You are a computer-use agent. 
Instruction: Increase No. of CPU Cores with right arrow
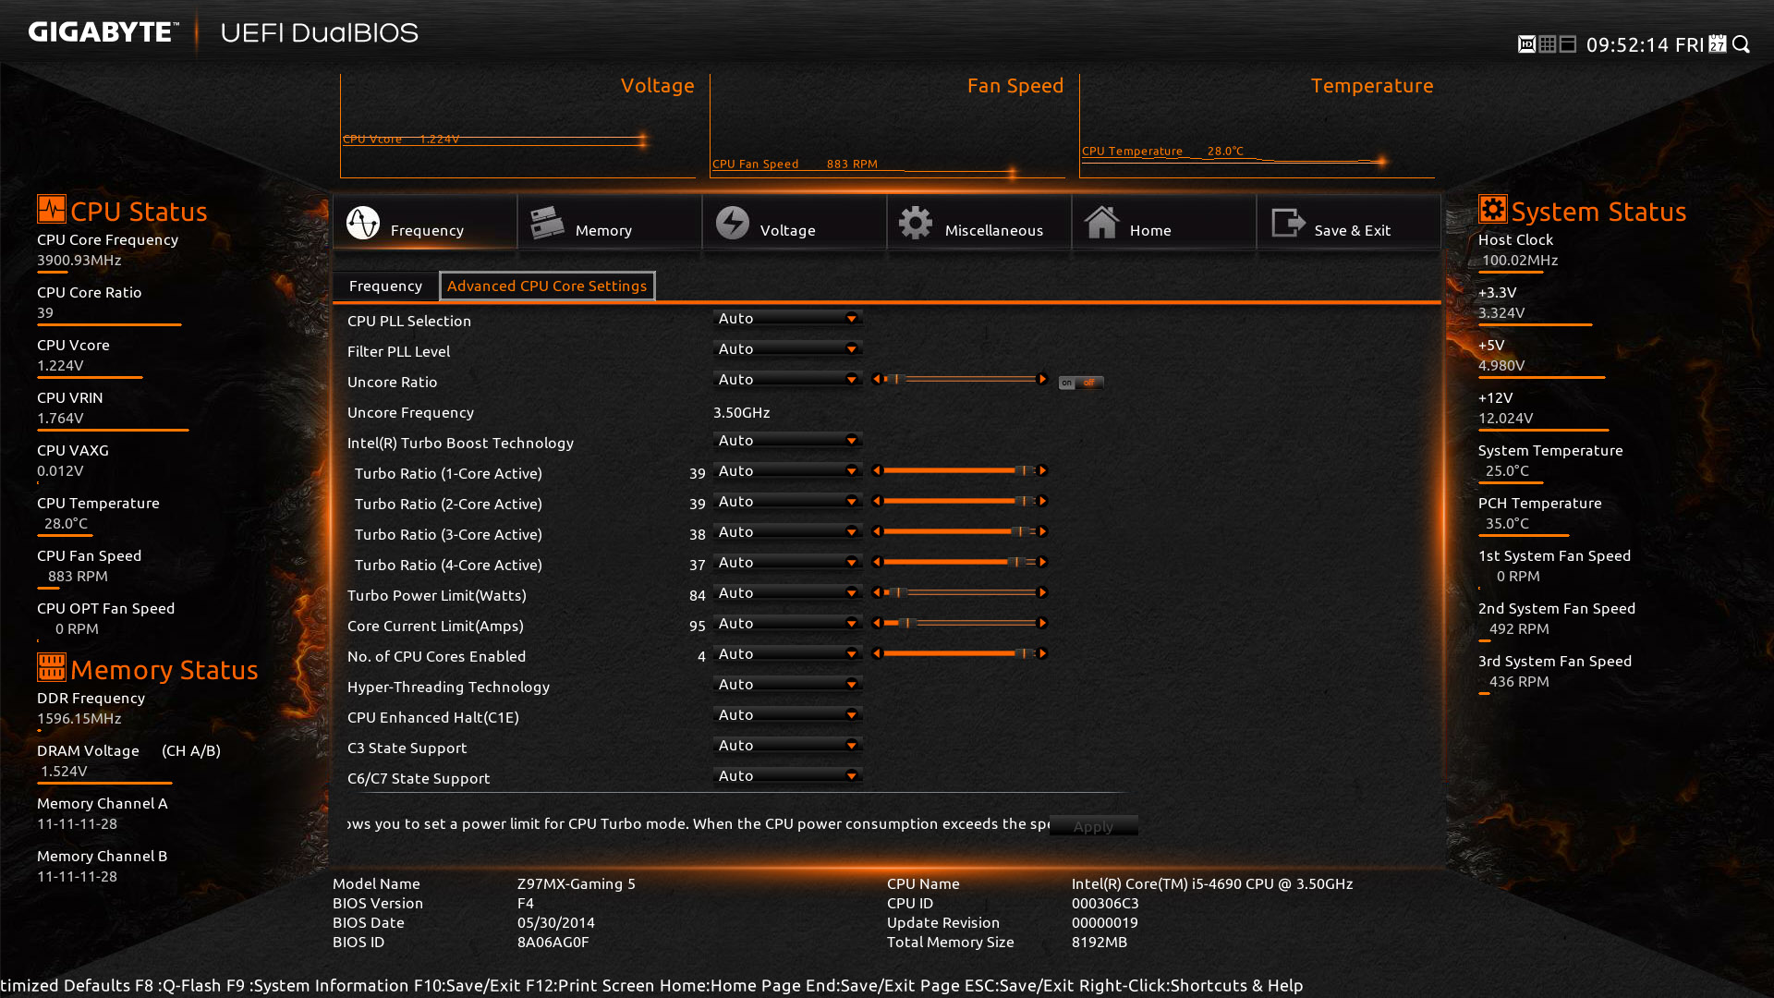coord(1042,653)
